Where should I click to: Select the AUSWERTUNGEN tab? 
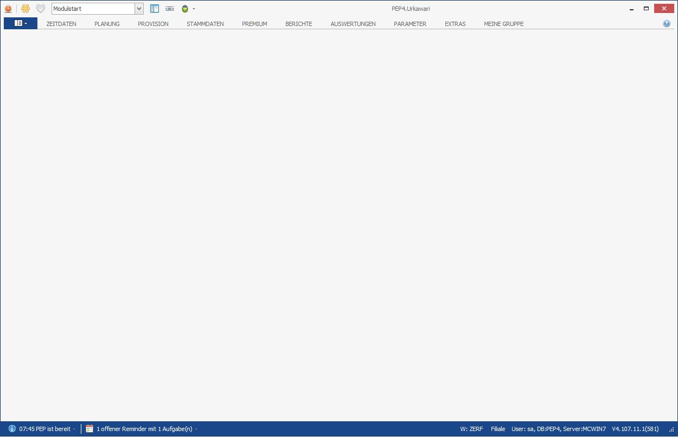point(353,24)
